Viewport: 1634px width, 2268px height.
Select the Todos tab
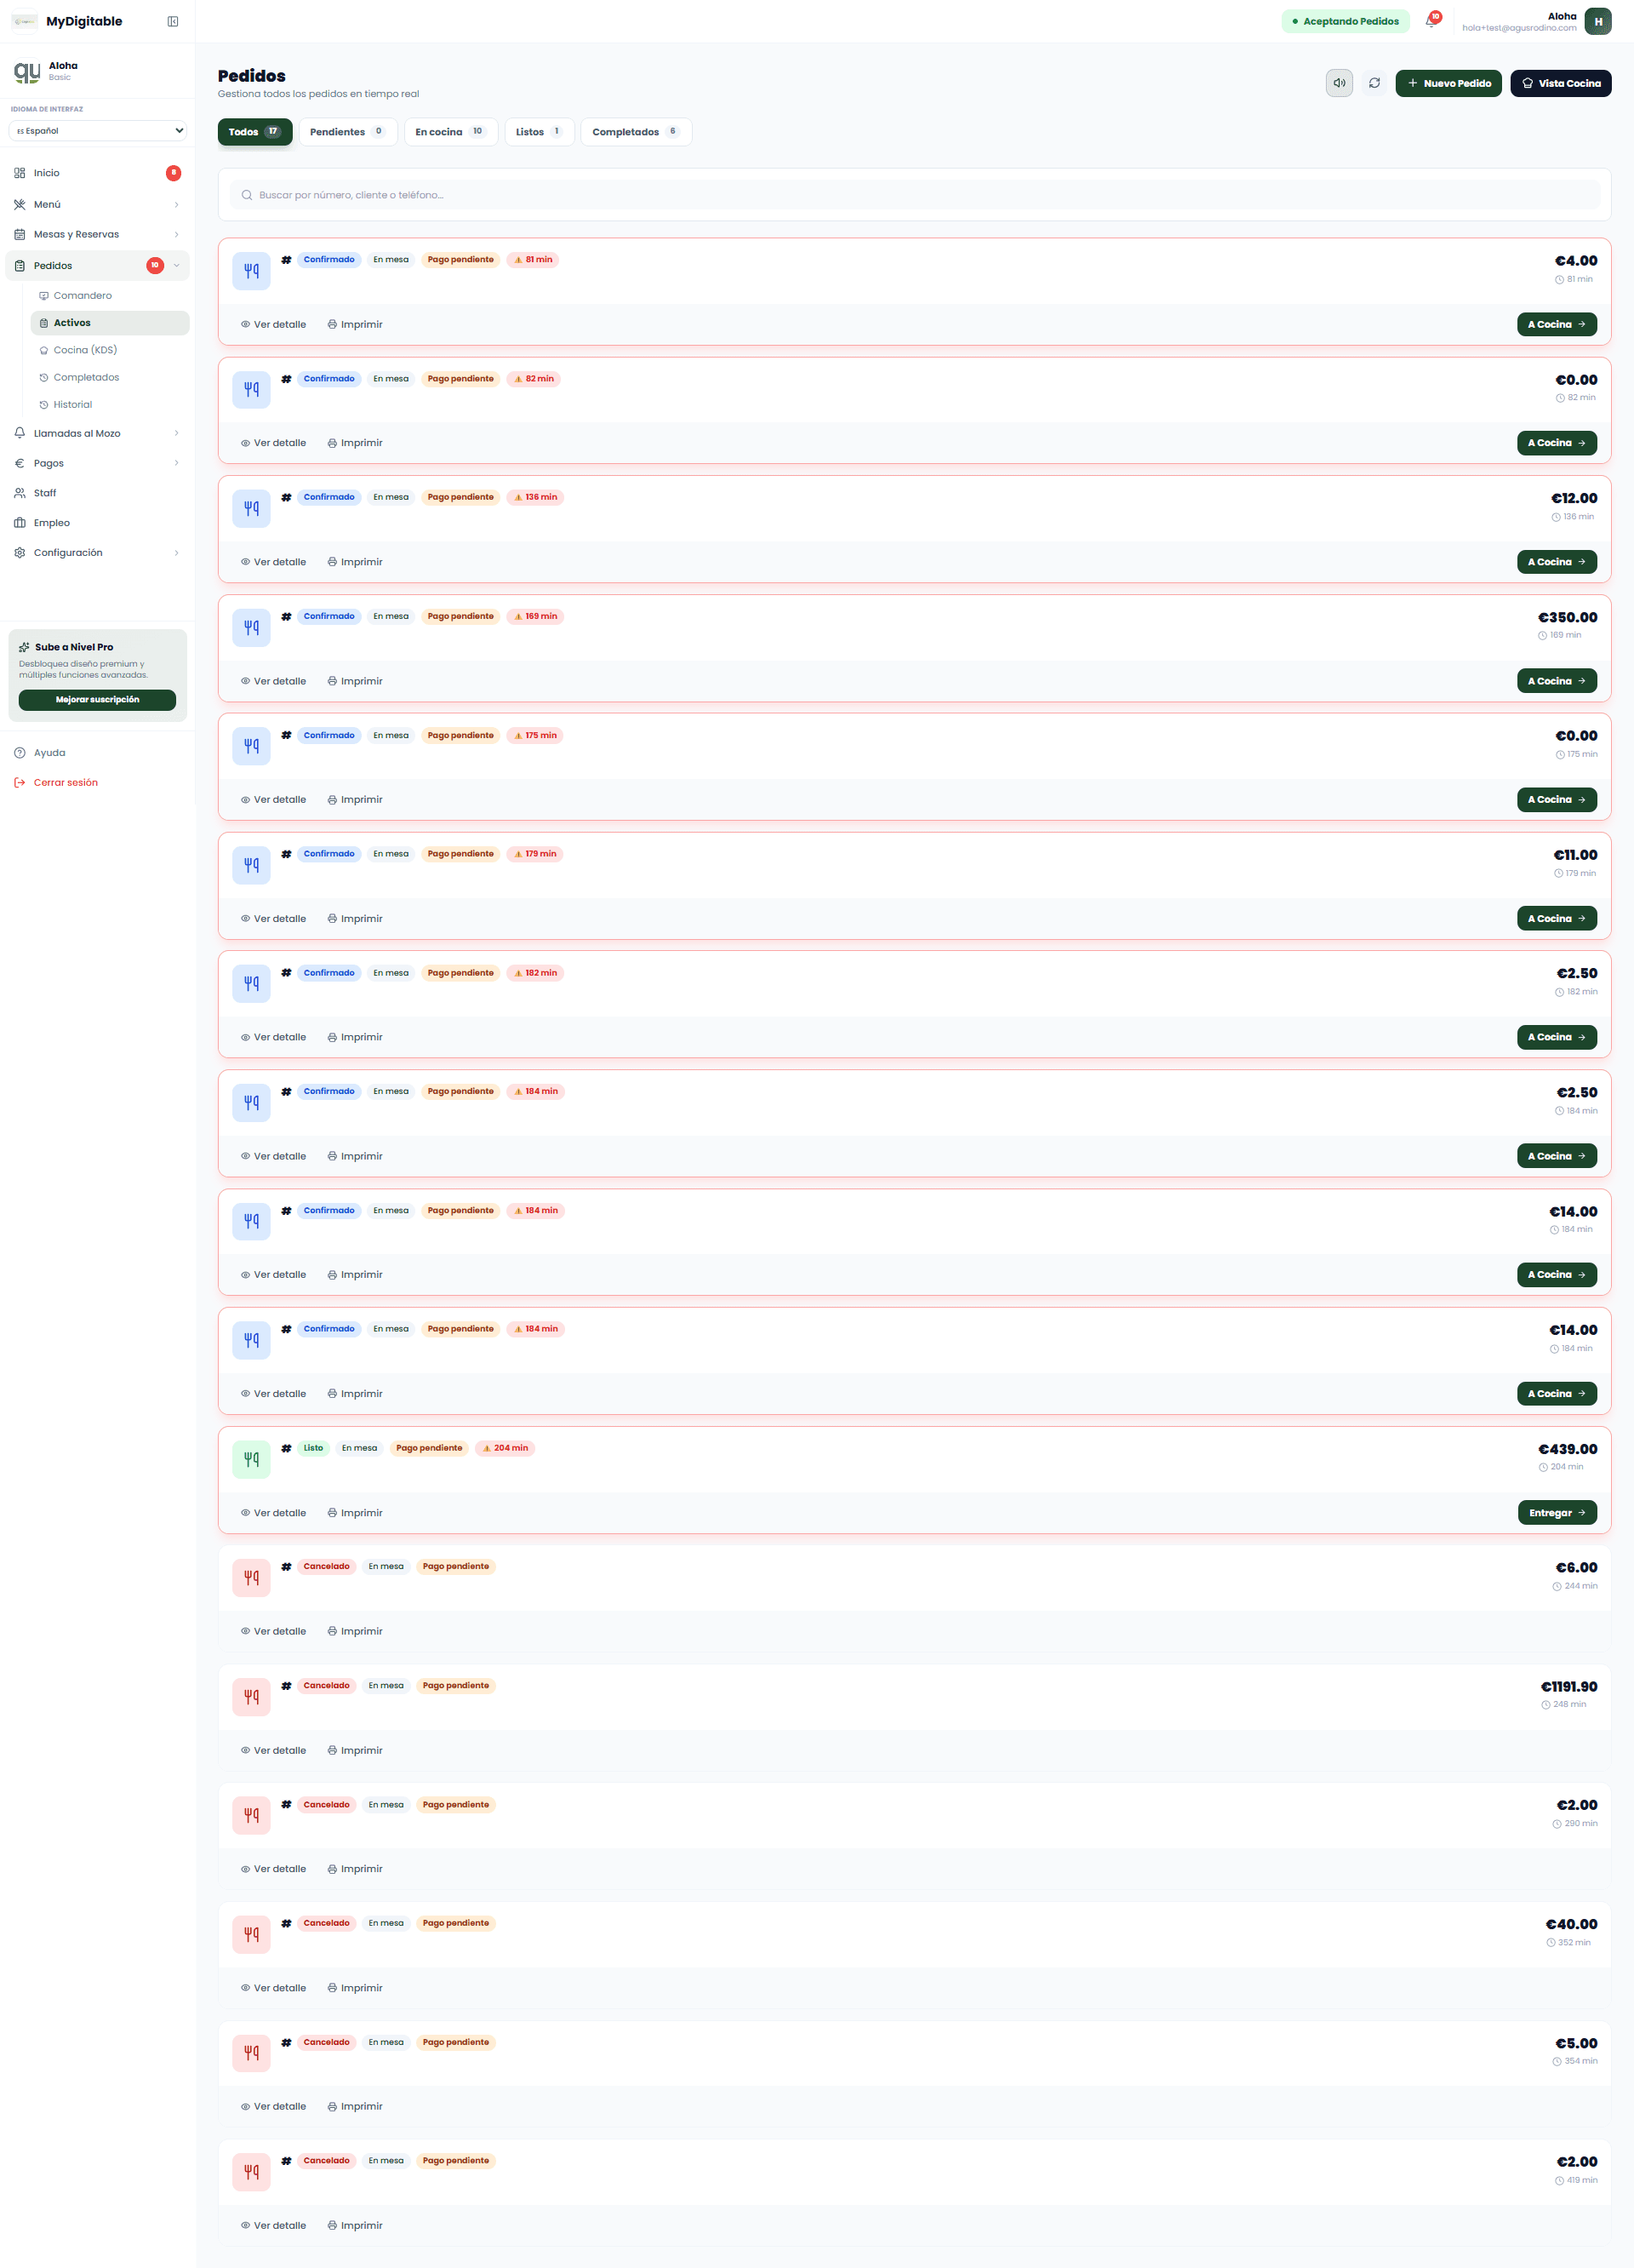click(254, 132)
